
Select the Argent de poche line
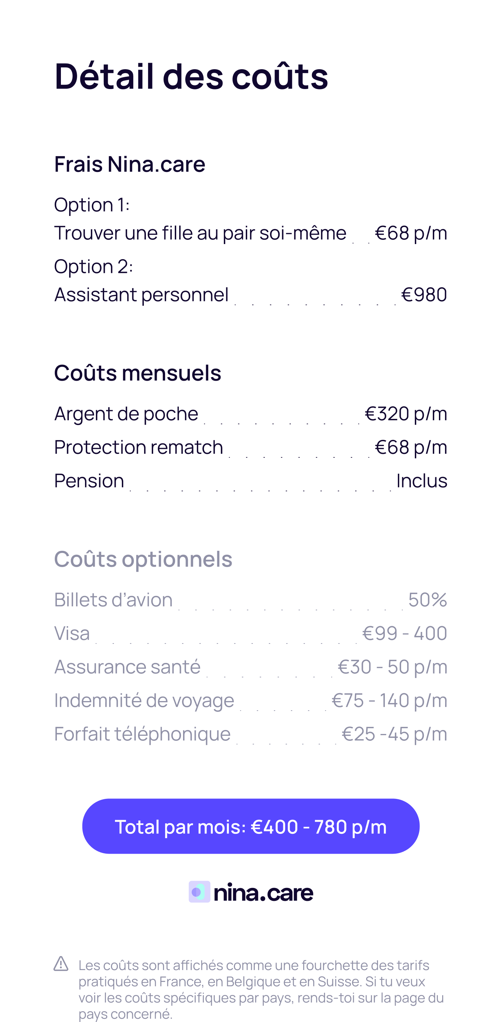(x=126, y=414)
